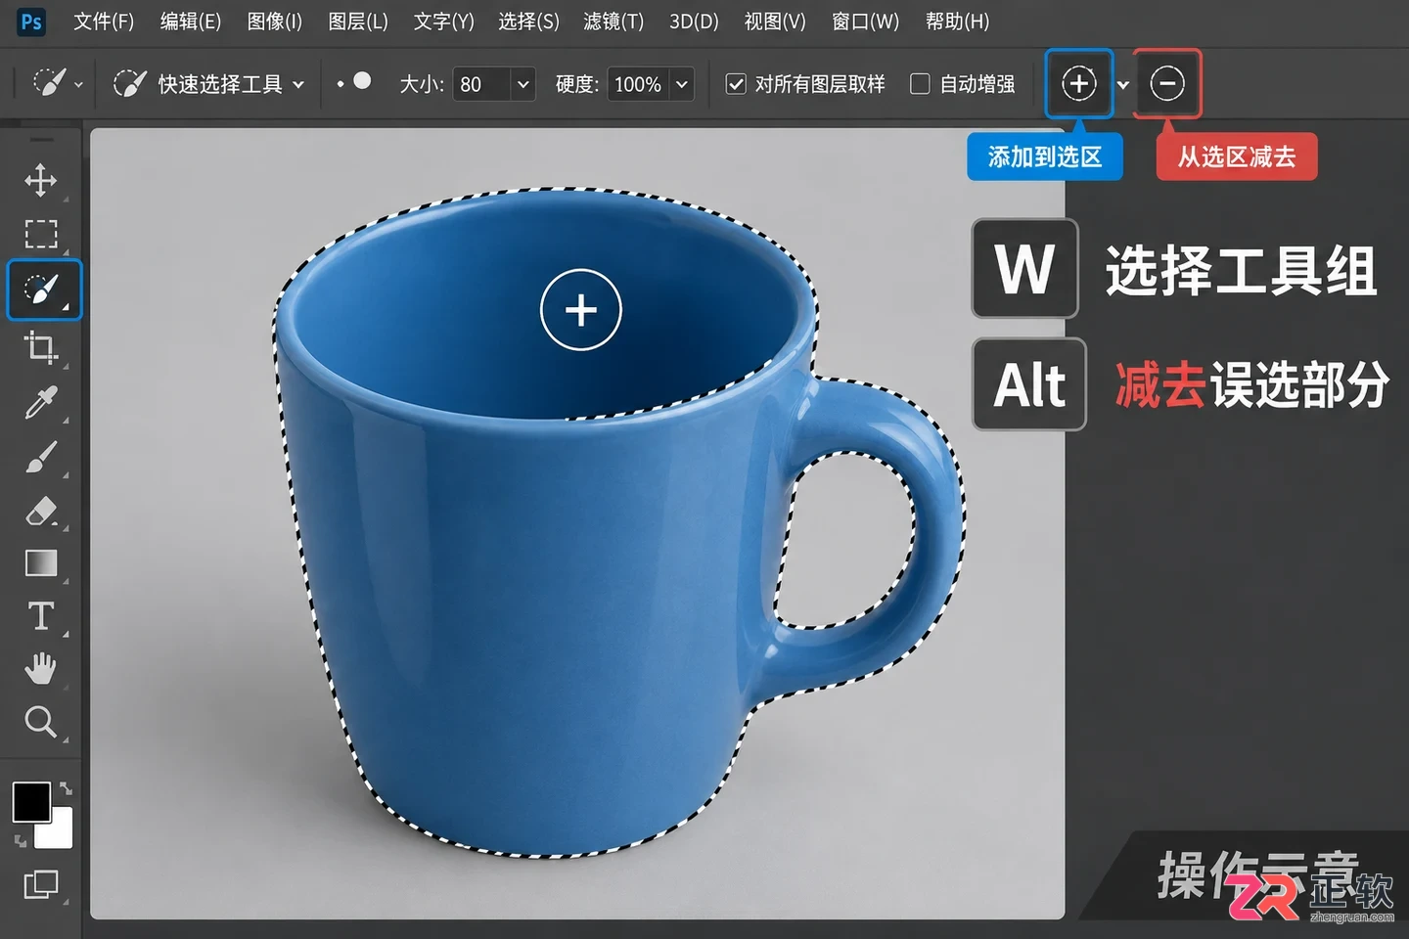The height and width of the screenshot is (939, 1409).
Task: Select the Gradient tool
Action: tap(40, 563)
